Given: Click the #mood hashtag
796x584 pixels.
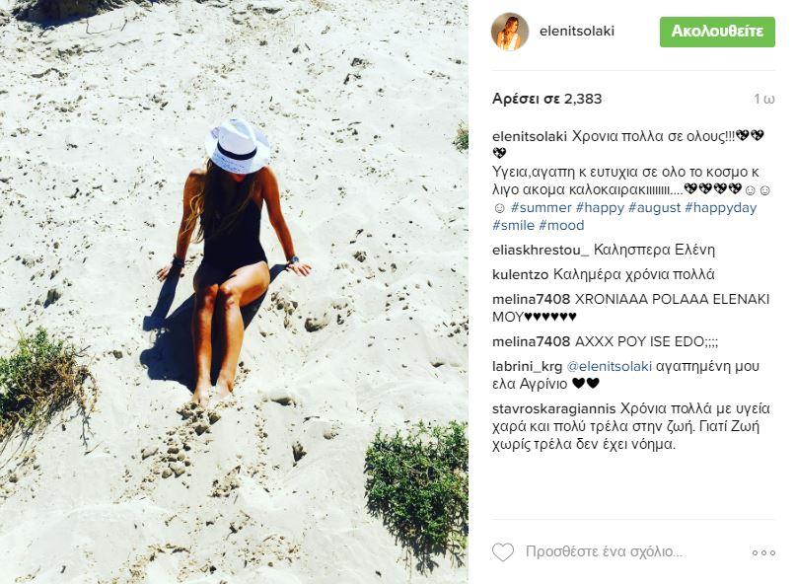Looking at the screenshot, I should coord(561,226).
